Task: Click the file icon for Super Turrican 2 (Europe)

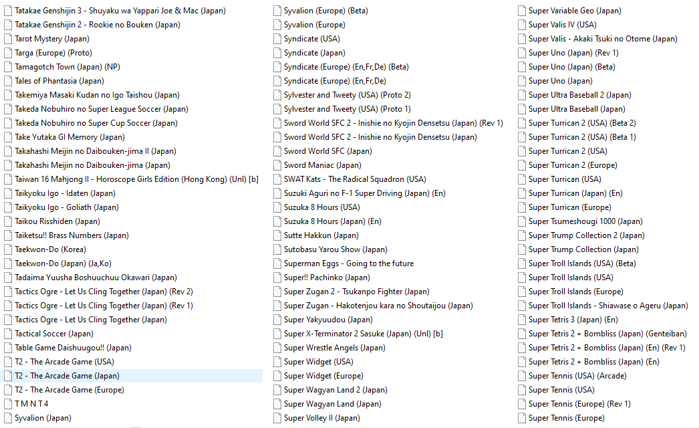Action: click(521, 165)
